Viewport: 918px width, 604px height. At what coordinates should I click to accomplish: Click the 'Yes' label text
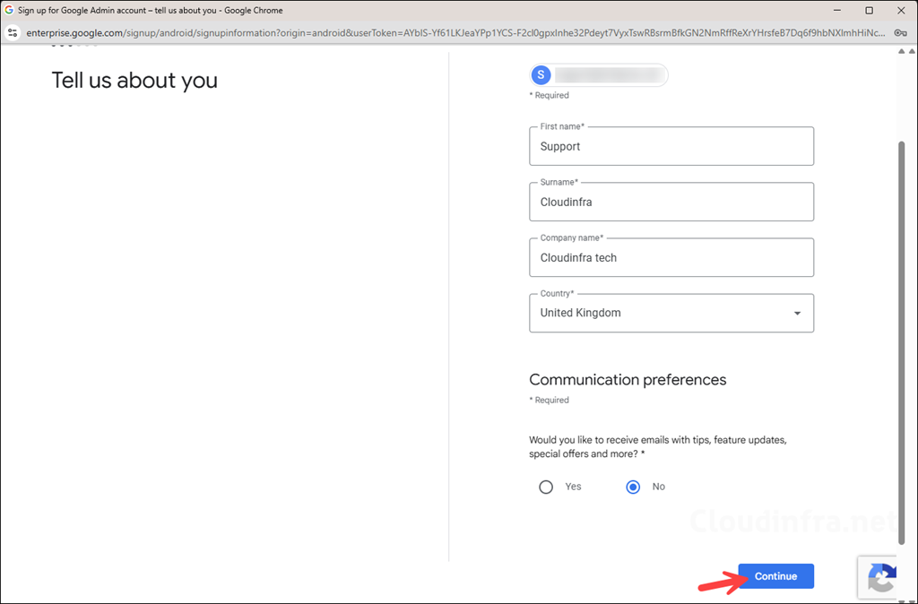pyautogui.click(x=573, y=487)
